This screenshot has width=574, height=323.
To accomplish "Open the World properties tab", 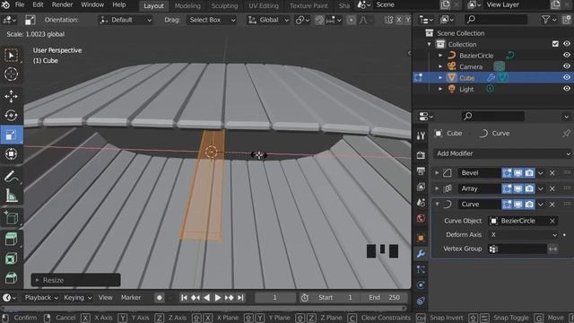I will click(421, 219).
